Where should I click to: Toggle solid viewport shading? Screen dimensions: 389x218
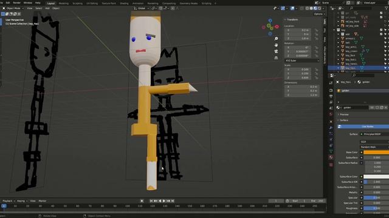tap(311, 8)
